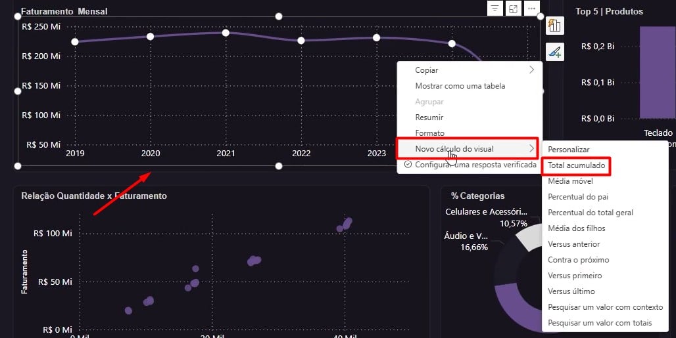Open more options ellipsis on the chart

click(531, 9)
